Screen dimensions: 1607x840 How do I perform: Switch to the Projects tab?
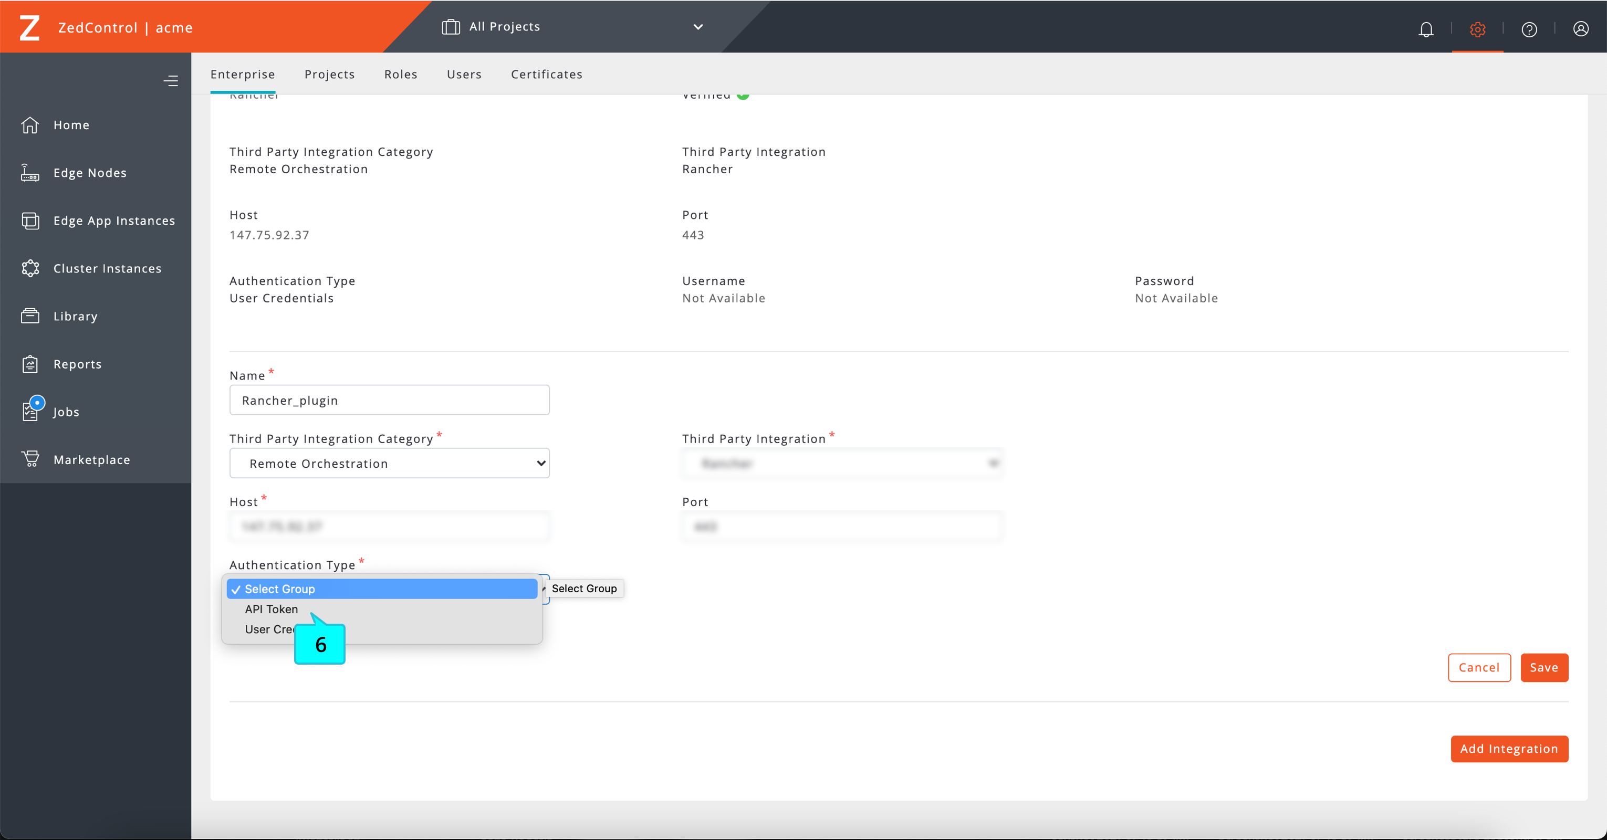coord(329,74)
